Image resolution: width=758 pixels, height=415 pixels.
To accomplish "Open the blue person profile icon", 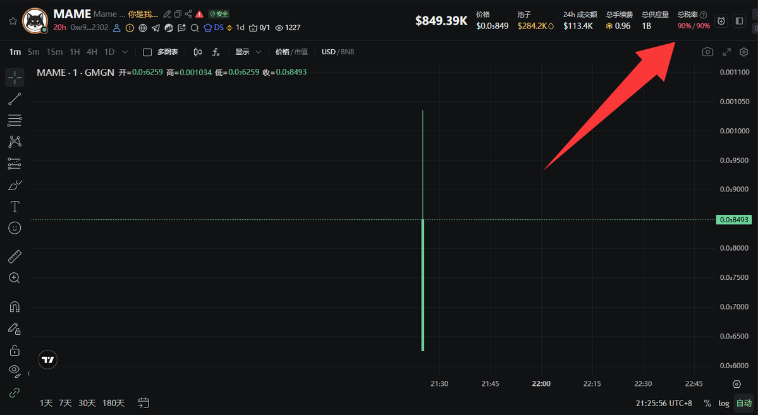I will click(x=116, y=28).
